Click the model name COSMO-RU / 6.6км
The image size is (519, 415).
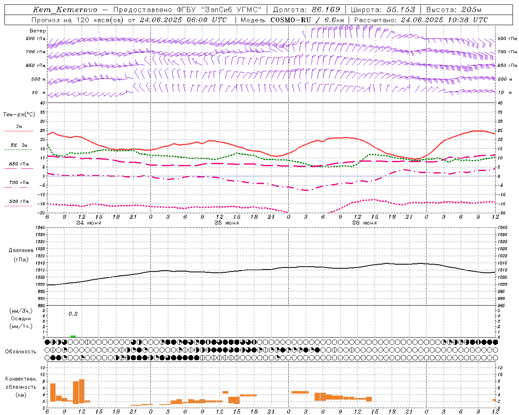pos(307,20)
